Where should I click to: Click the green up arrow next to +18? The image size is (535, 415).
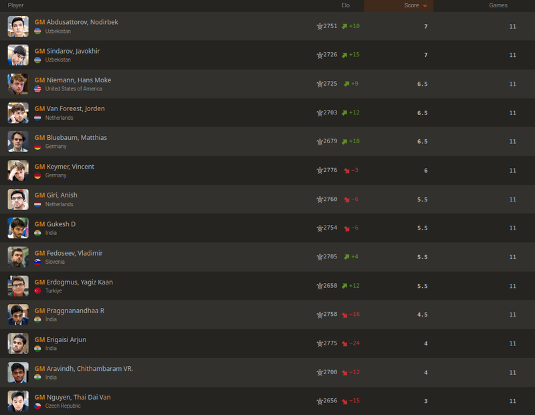[x=345, y=142]
